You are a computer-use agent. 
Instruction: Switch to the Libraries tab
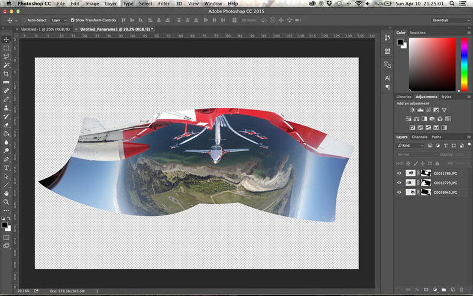click(x=404, y=97)
